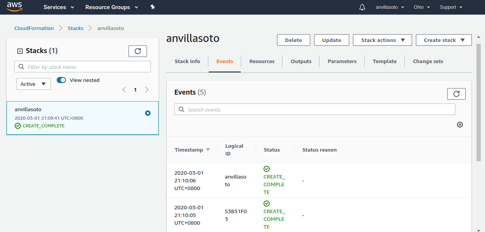Switch to the Resources tab
Screen dimensions: 485x232
262,61
